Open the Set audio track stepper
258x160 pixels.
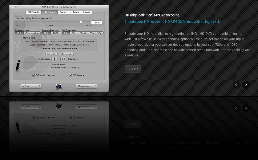point(78,68)
